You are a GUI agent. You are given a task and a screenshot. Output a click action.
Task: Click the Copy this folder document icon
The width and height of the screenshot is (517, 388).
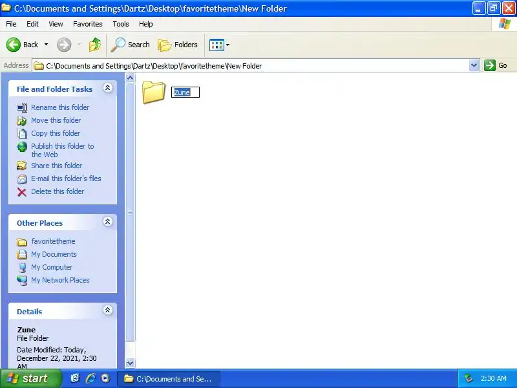[22, 134]
